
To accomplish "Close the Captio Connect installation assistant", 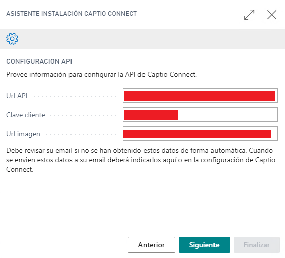I will [x=272, y=15].
